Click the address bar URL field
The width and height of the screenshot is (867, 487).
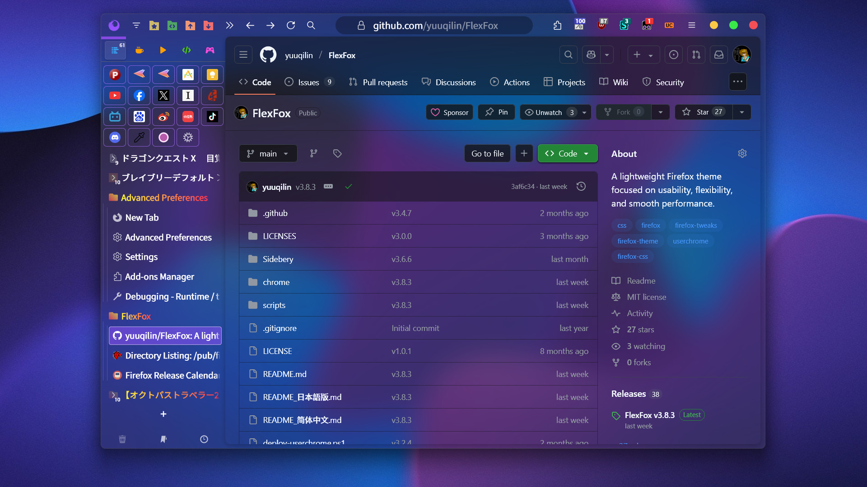[434, 25]
